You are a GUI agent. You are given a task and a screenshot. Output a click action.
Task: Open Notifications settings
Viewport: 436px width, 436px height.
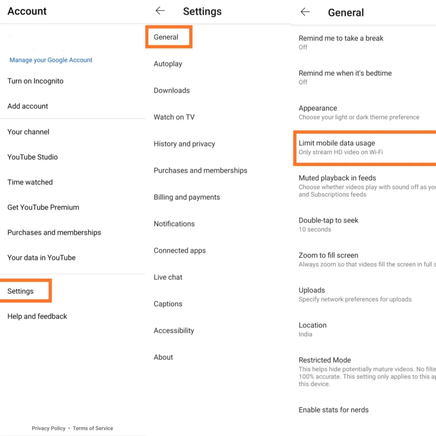(174, 224)
